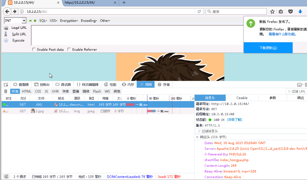Click the 下载更新 download update button
Image resolution: width=307 pixels, height=180 pixels.
click(x=268, y=48)
